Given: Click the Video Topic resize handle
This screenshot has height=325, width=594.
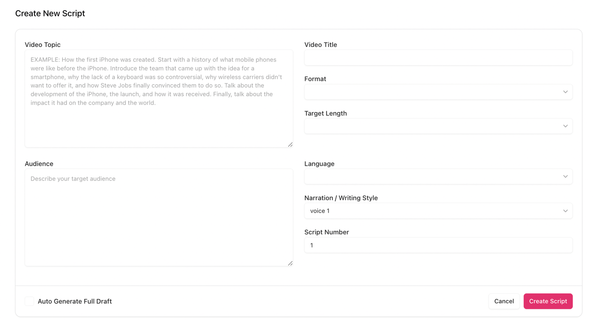Looking at the screenshot, I should (x=290, y=144).
